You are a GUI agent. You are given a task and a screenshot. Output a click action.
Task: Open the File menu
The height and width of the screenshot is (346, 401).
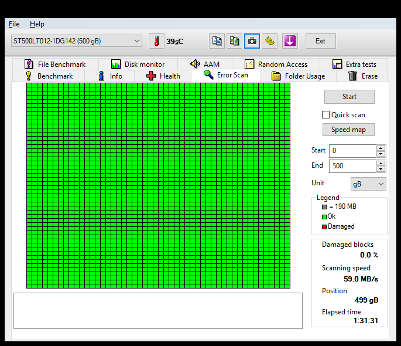(x=14, y=24)
